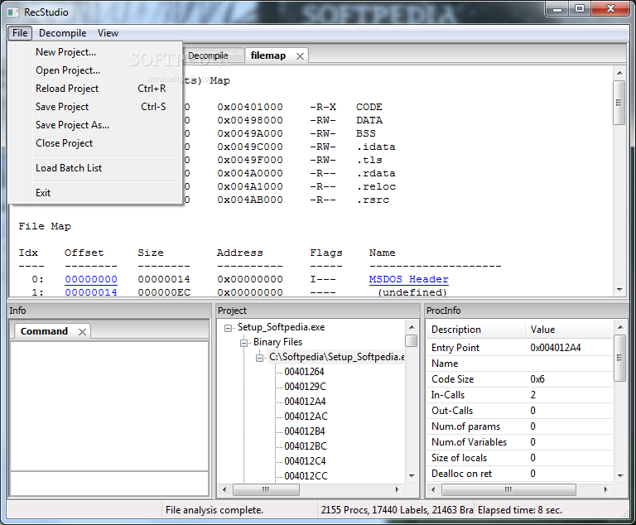Viewport: 636px width, 525px height.
Task: Click the Num.of params row
Action: pyautogui.click(x=519, y=426)
